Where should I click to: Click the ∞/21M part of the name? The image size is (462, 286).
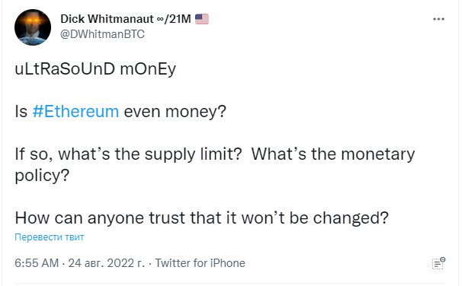pos(174,19)
